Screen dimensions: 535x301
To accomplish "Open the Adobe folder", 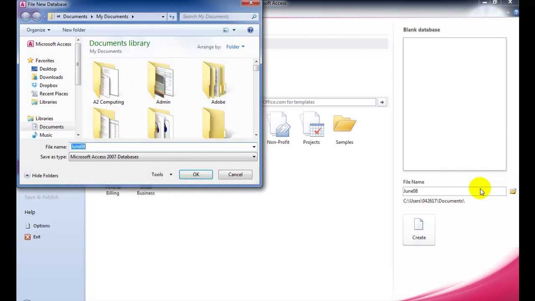I will point(218,83).
